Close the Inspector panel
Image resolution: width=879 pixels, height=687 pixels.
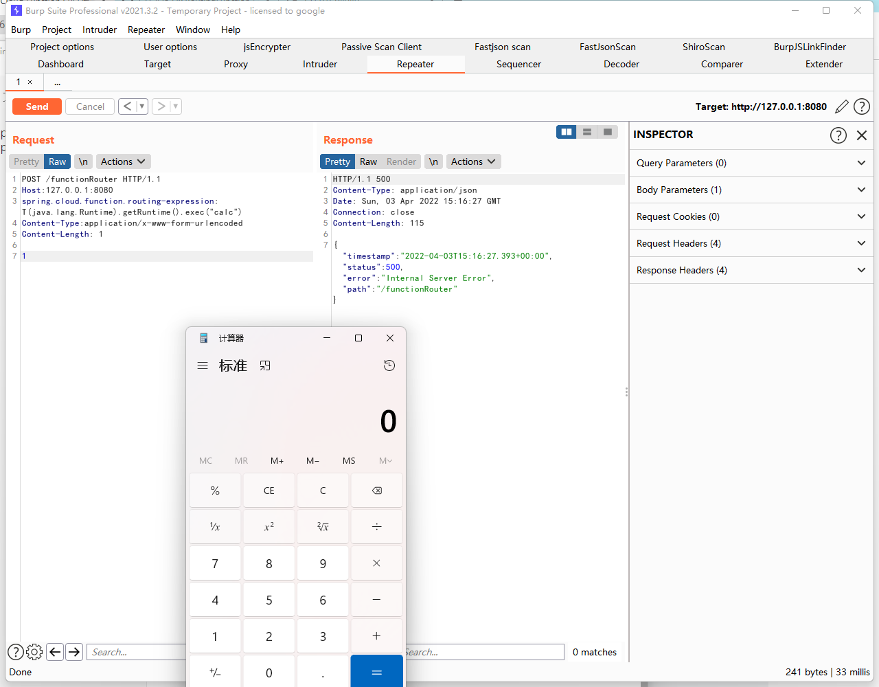[x=862, y=135]
